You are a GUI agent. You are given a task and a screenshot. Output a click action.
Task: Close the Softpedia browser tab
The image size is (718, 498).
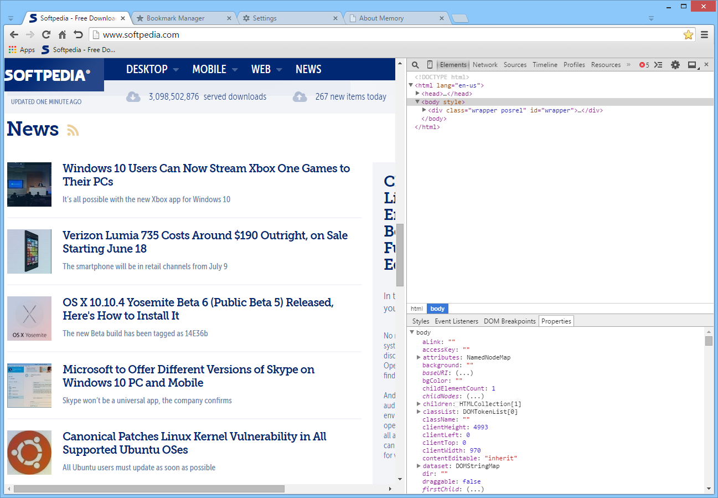pyautogui.click(x=123, y=18)
